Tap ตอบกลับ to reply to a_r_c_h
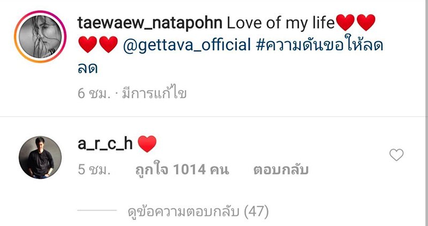Screen dimensions: 428x226 click(x=281, y=170)
